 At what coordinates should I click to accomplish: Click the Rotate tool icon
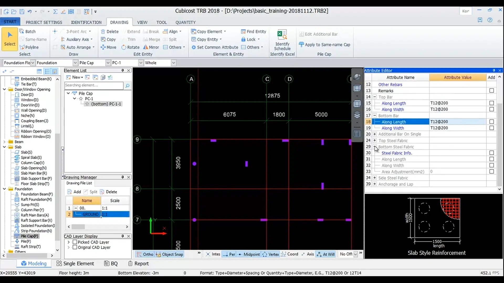[124, 47]
